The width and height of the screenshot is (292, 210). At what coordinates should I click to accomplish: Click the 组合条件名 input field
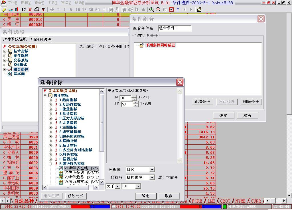click(175, 28)
